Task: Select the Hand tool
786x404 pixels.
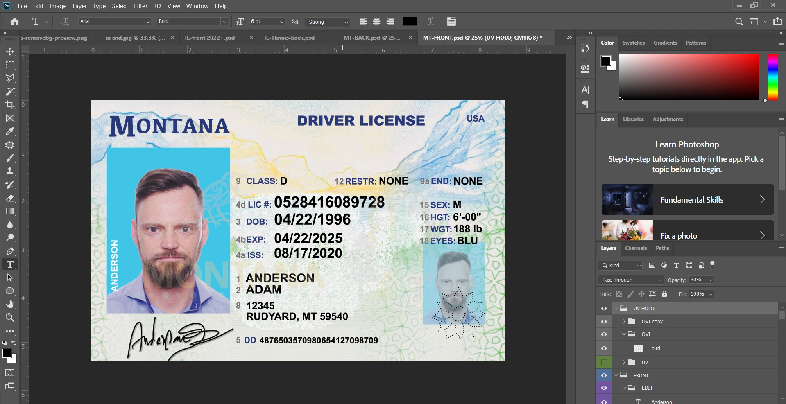Action: click(x=10, y=304)
